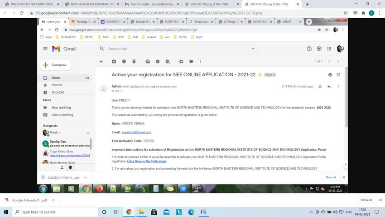Snooze the email using the clock icon
Image resolution: width=385 pixels, height=217 pixels.
(x=158, y=61)
